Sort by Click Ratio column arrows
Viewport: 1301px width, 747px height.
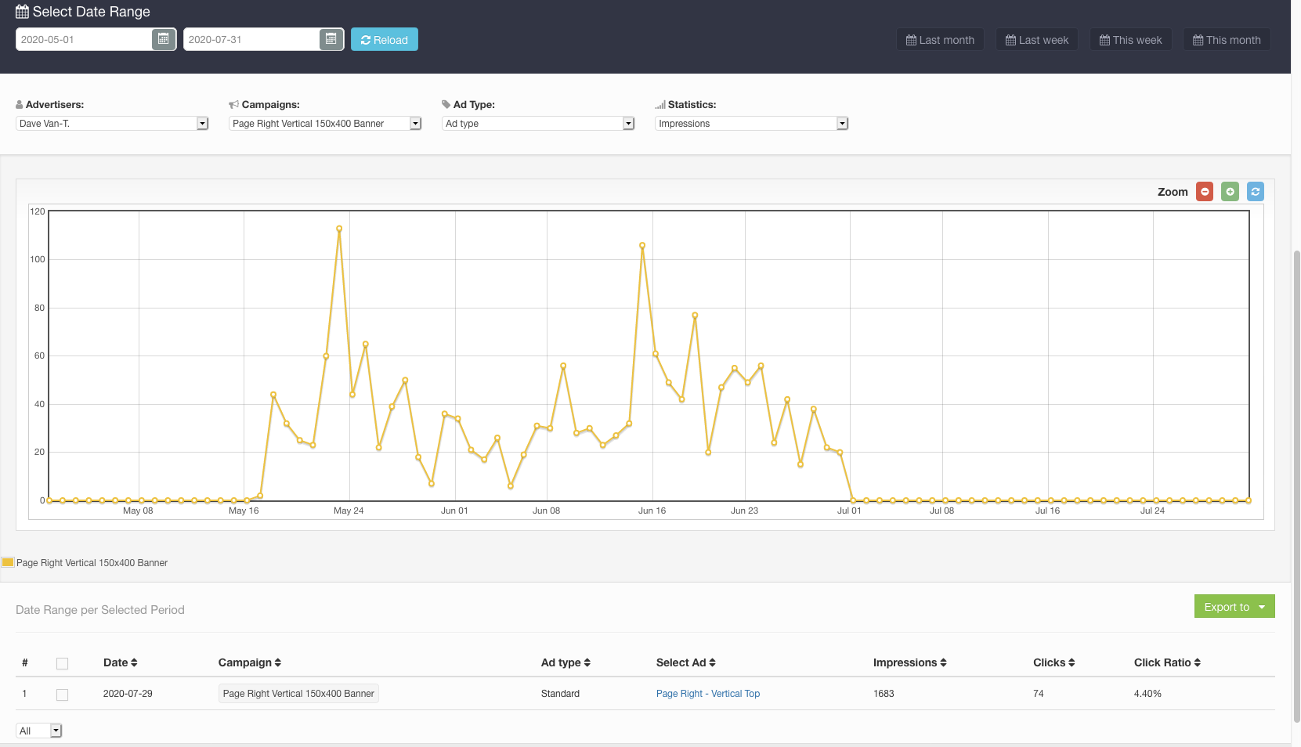[x=1197, y=663]
